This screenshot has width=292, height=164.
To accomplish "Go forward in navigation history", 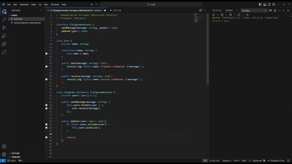I will [x=96, y=5].
